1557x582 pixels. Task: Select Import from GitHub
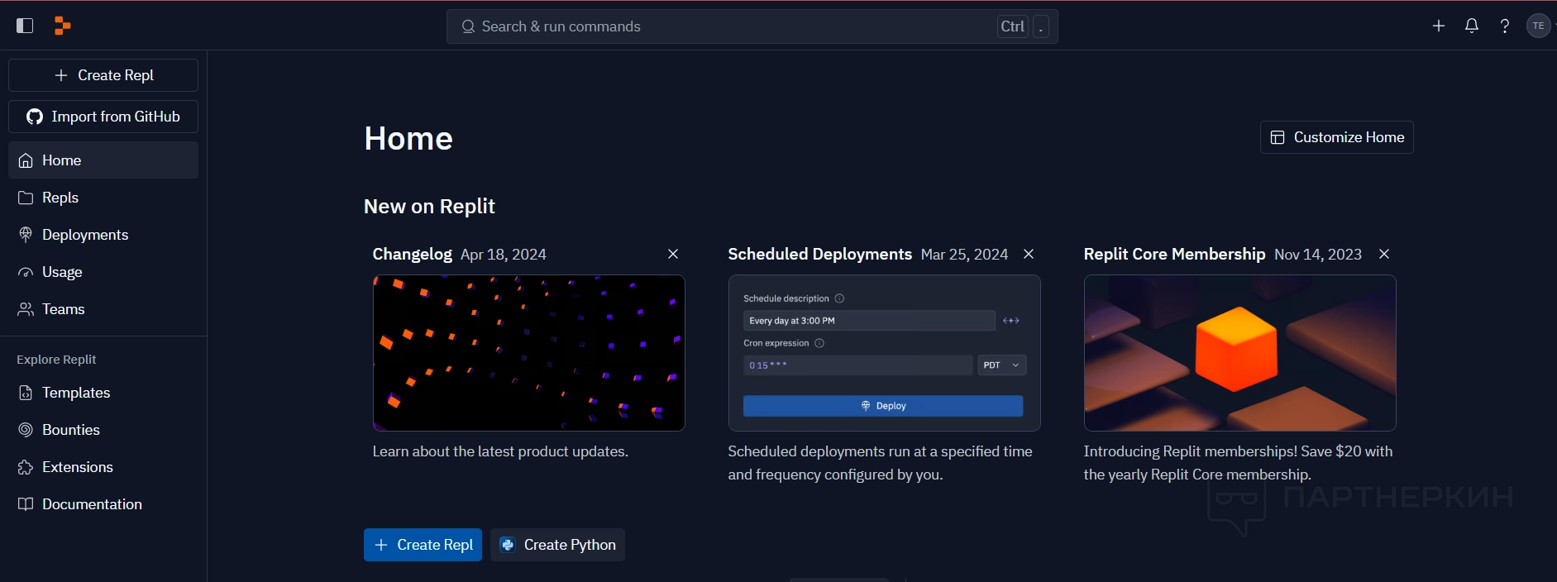tap(103, 117)
